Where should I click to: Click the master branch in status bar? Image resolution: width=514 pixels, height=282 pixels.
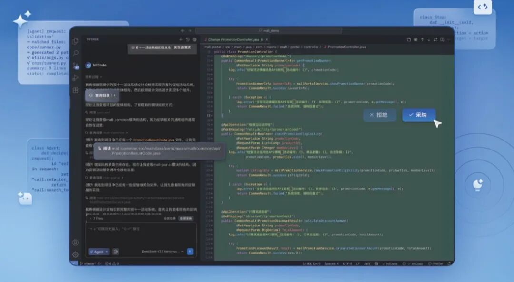pyautogui.click(x=89, y=263)
